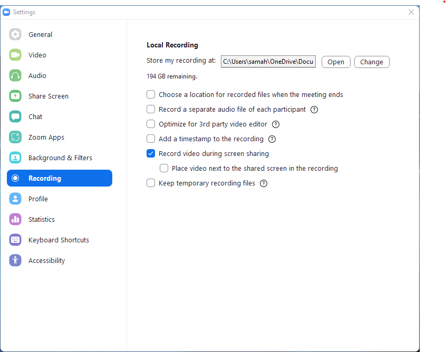Check "Optimize for 3rd party video editor"
The height and width of the screenshot is (352, 446).
point(151,124)
